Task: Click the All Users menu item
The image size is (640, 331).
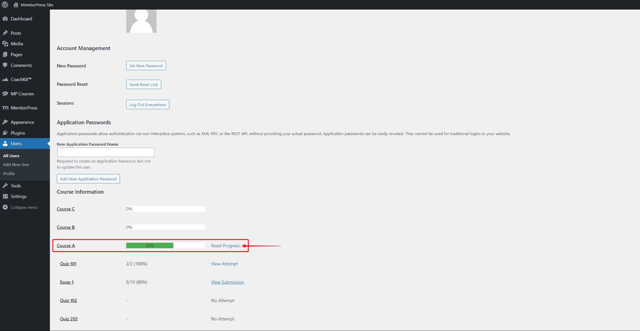Action: (x=12, y=155)
